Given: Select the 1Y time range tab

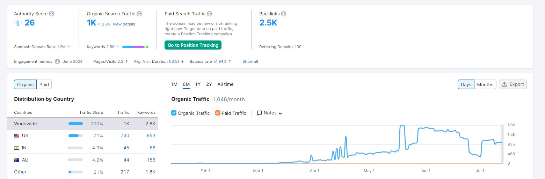Looking at the screenshot, I should click(x=198, y=84).
